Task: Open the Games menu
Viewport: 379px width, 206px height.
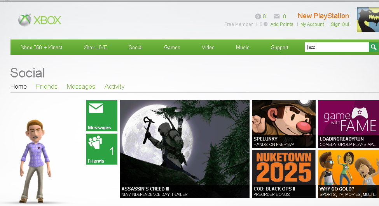Action: tap(172, 47)
